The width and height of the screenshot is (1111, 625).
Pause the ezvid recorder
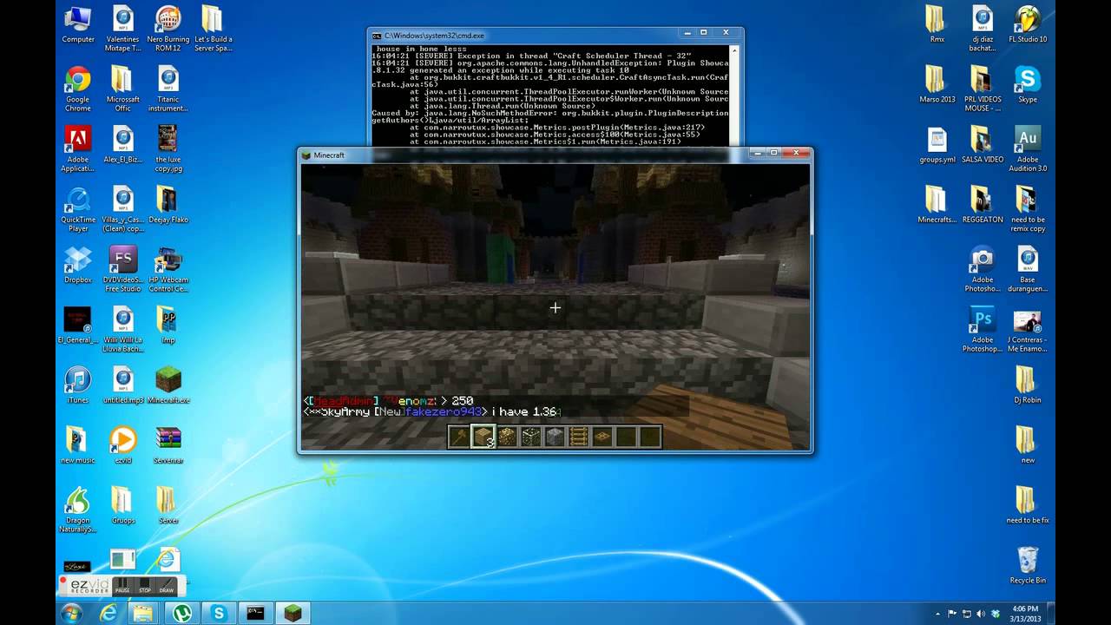(x=122, y=586)
